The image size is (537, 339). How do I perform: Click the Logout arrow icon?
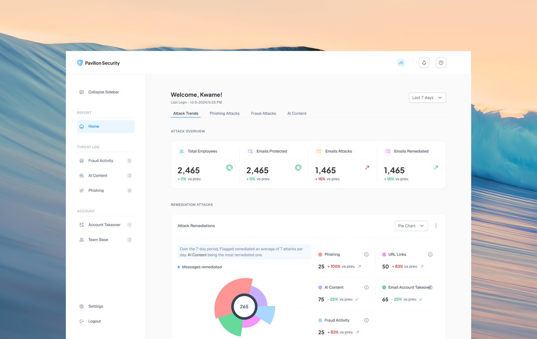point(81,321)
